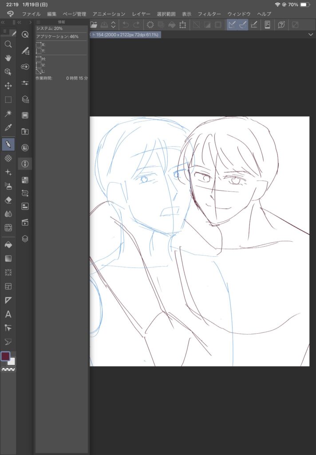Open the filmstrip animation cels palette
Screen dimensions: 316x455
(x=25, y=116)
